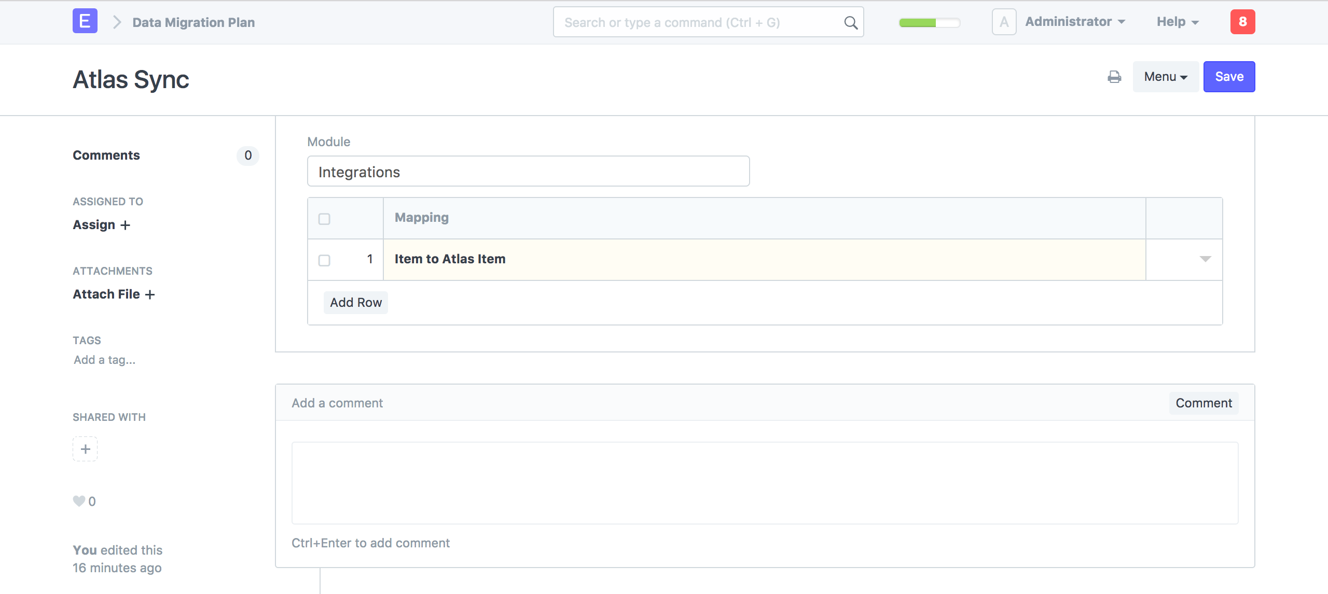Focus the Module input field
This screenshot has height=594, width=1328.
pyautogui.click(x=528, y=172)
